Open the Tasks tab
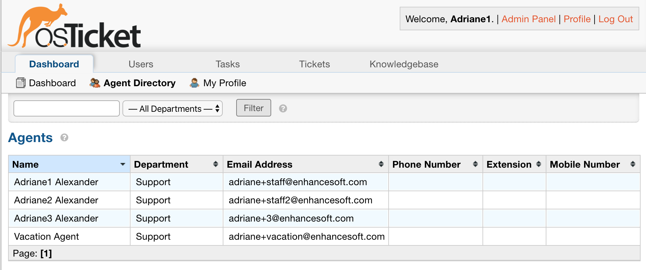 (x=227, y=64)
